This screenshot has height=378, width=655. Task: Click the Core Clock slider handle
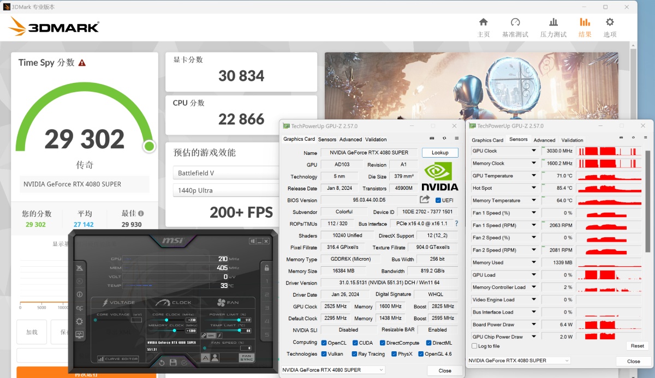(x=166, y=320)
